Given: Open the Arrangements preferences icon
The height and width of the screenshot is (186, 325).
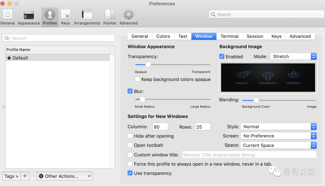Looking at the screenshot, I should pos(87,17).
